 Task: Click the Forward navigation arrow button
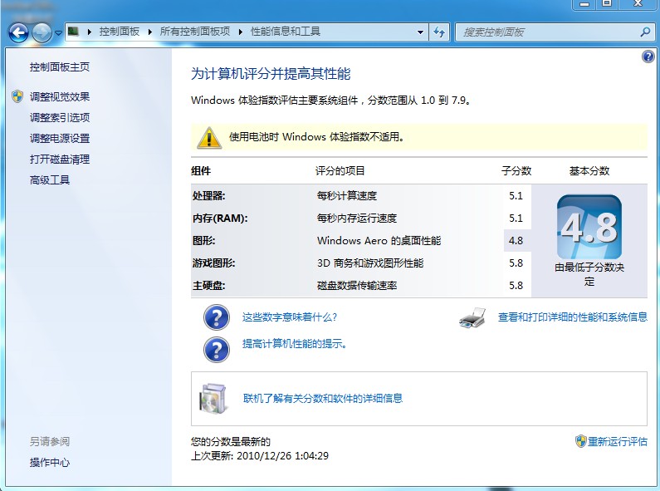[x=42, y=32]
